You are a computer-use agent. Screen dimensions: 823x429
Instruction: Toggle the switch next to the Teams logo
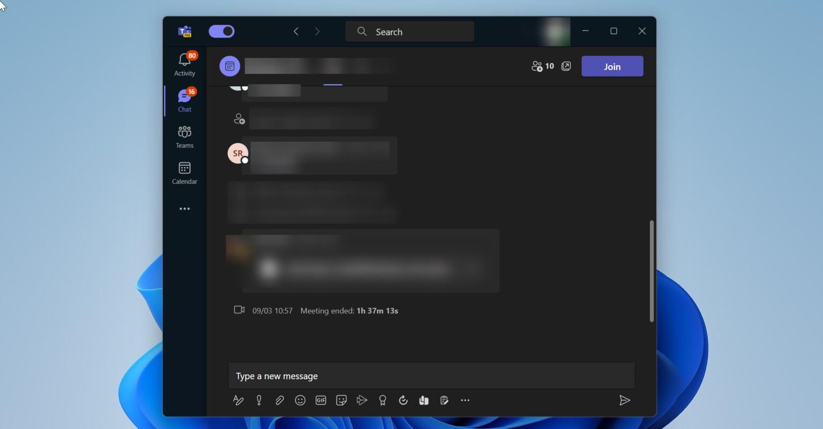[222, 31]
